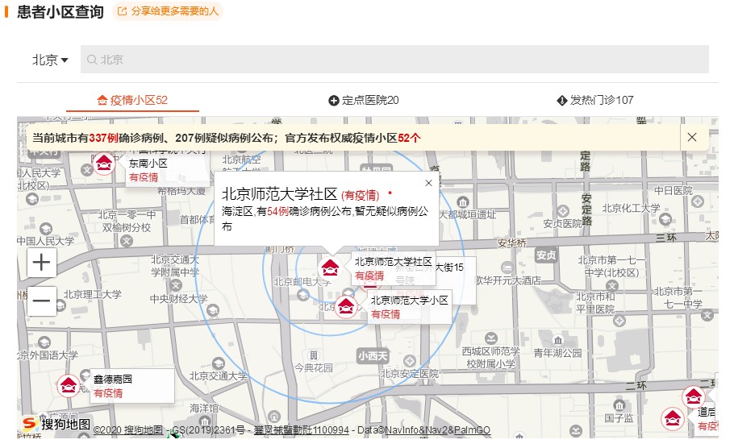Click the 国子监 landmark icon
The image size is (734, 448).
(x=619, y=405)
